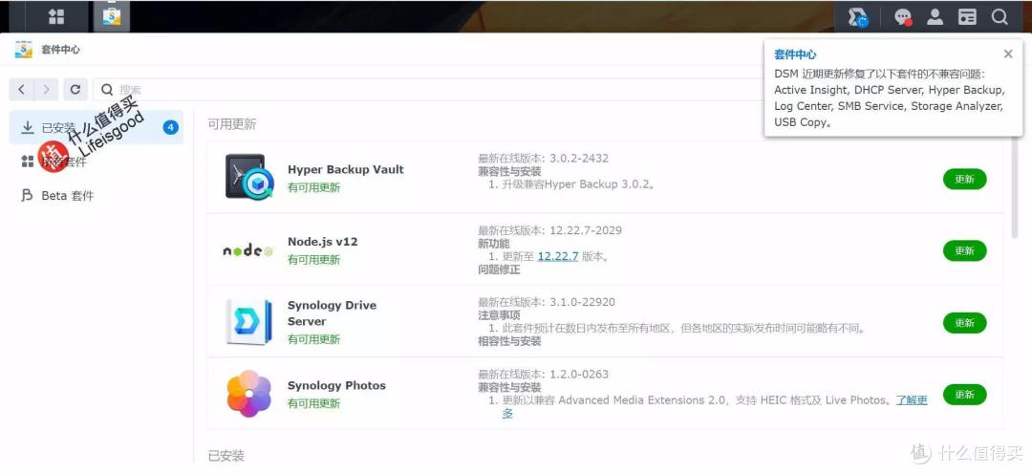
Task: Open the user account options icon
Action: pyautogui.click(x=935, y=17)
